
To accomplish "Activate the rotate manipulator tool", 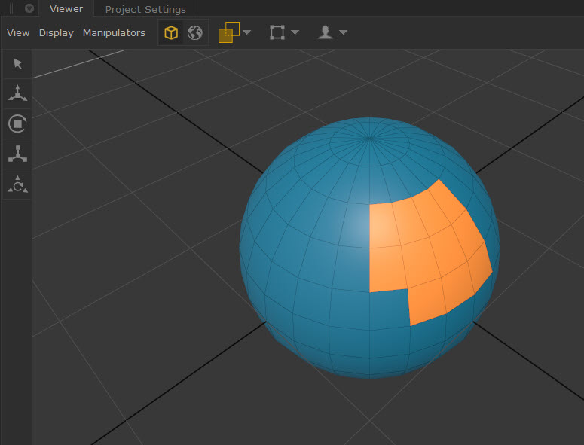I will pos(17,123).
